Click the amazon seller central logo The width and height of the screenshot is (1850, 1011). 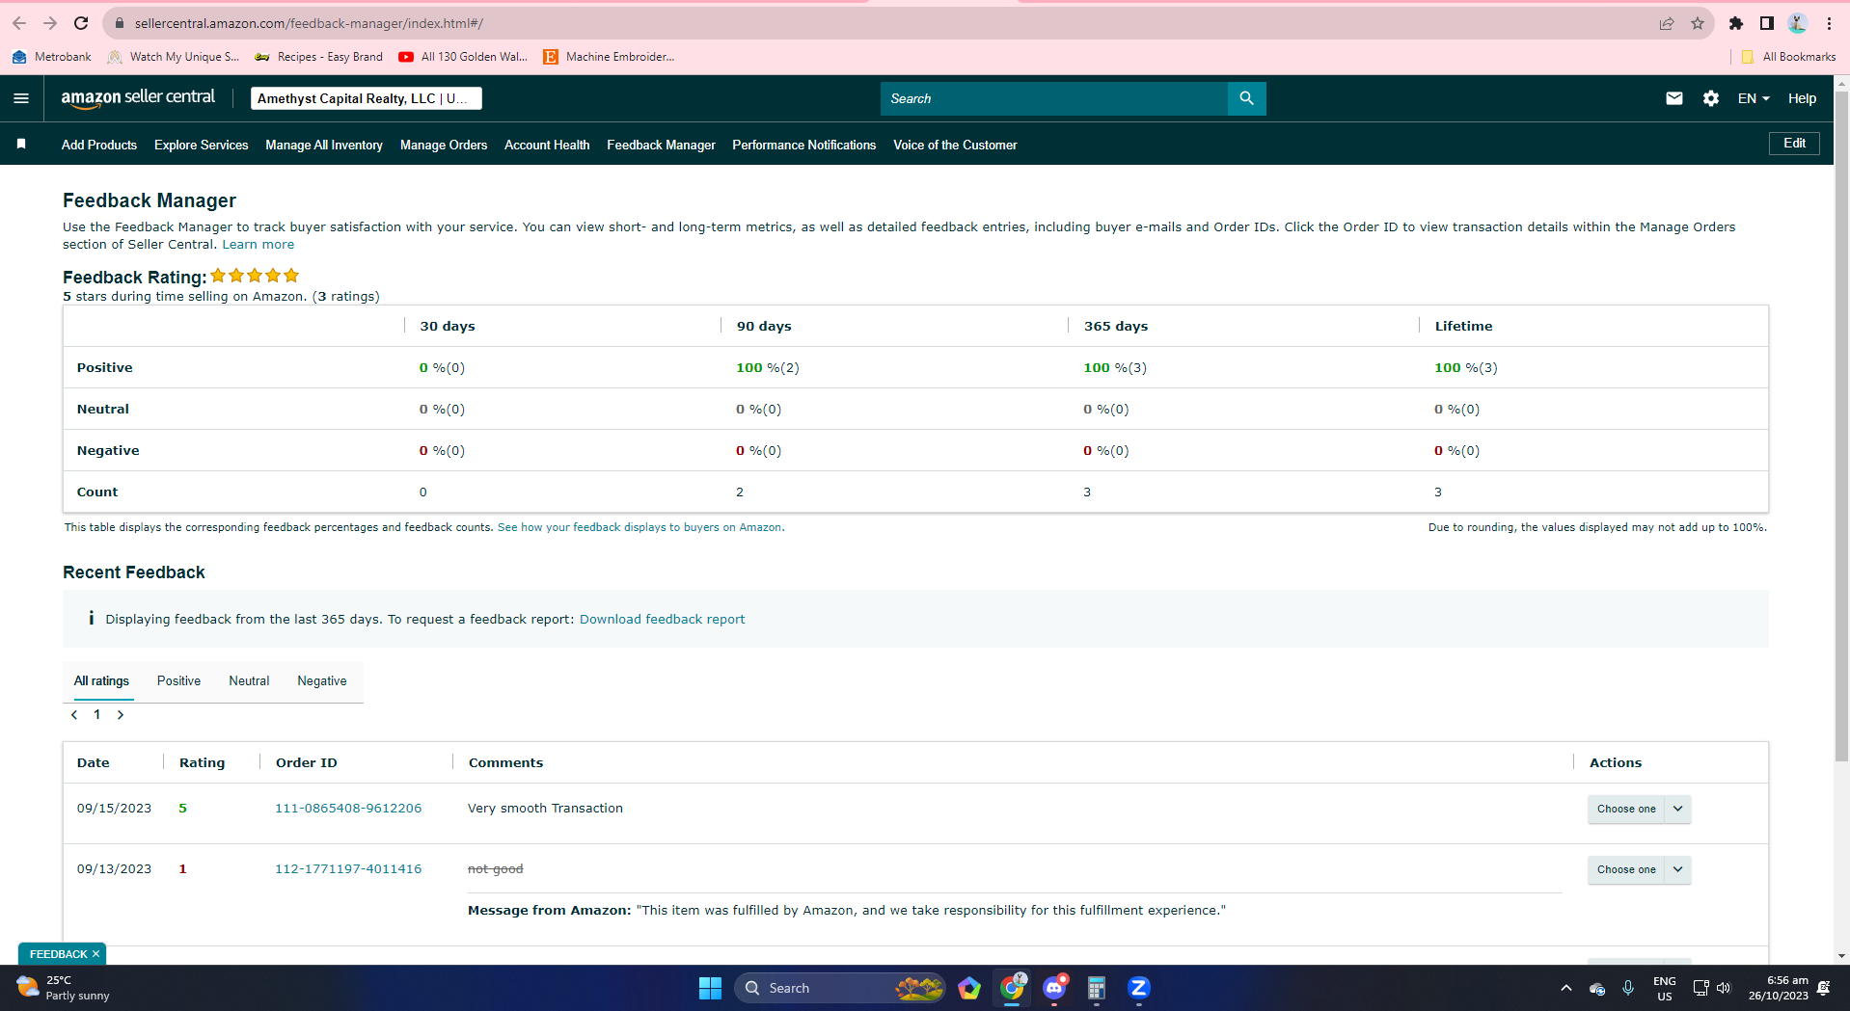pos(138,98)
